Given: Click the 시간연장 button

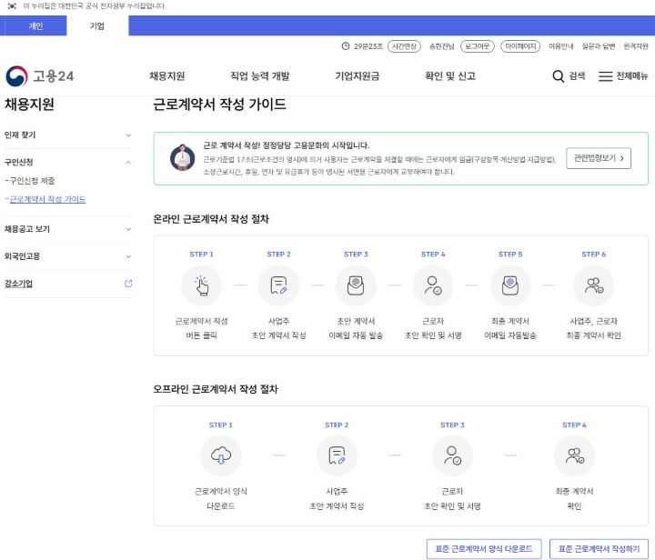Looking at the screenshot, I should (404, 46).
